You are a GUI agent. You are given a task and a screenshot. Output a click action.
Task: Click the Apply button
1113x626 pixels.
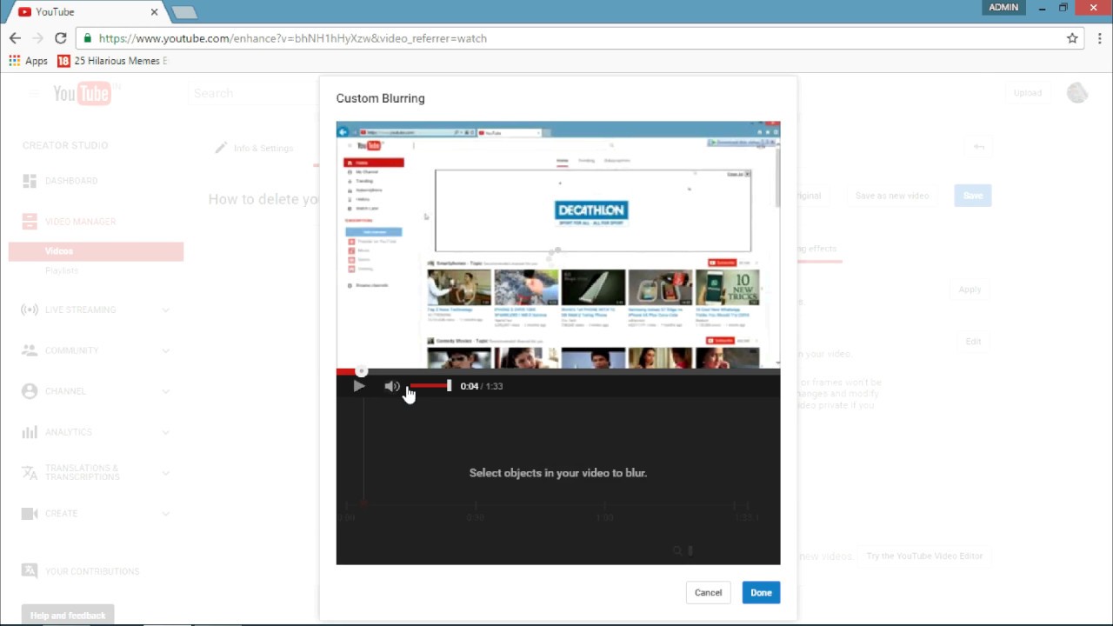coord(970,290)
